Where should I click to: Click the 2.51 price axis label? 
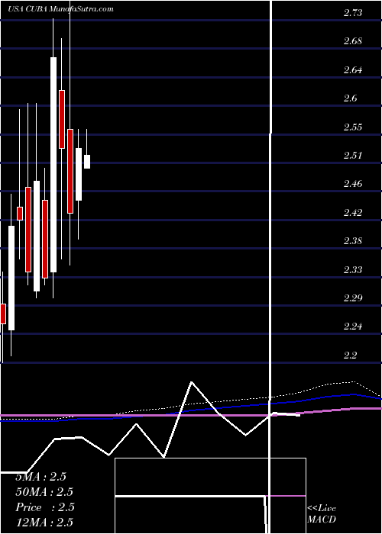[353, 156]
